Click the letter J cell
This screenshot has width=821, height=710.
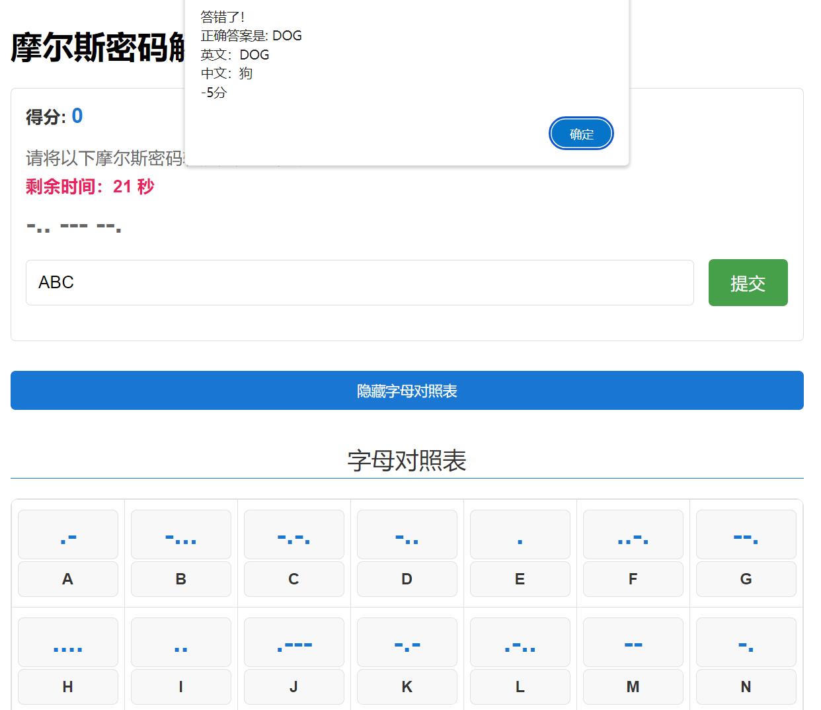pos(294,687)
